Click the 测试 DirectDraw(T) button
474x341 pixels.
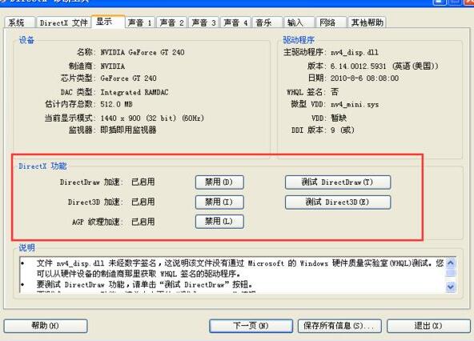click(x=338, y=183)
